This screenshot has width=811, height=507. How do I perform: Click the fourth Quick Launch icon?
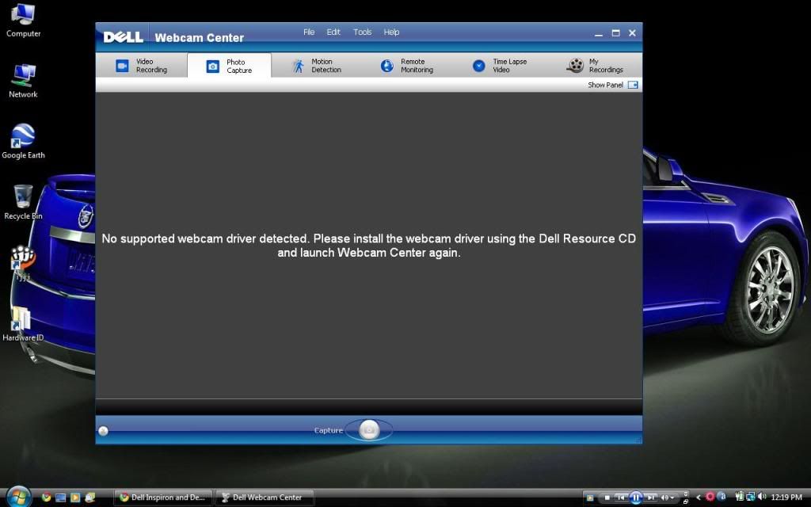click(x=90, y=497)
